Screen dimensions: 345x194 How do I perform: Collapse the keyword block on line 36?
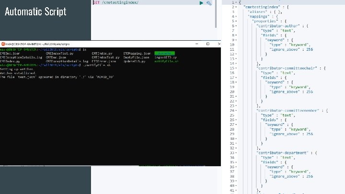[x=236, y=167]
